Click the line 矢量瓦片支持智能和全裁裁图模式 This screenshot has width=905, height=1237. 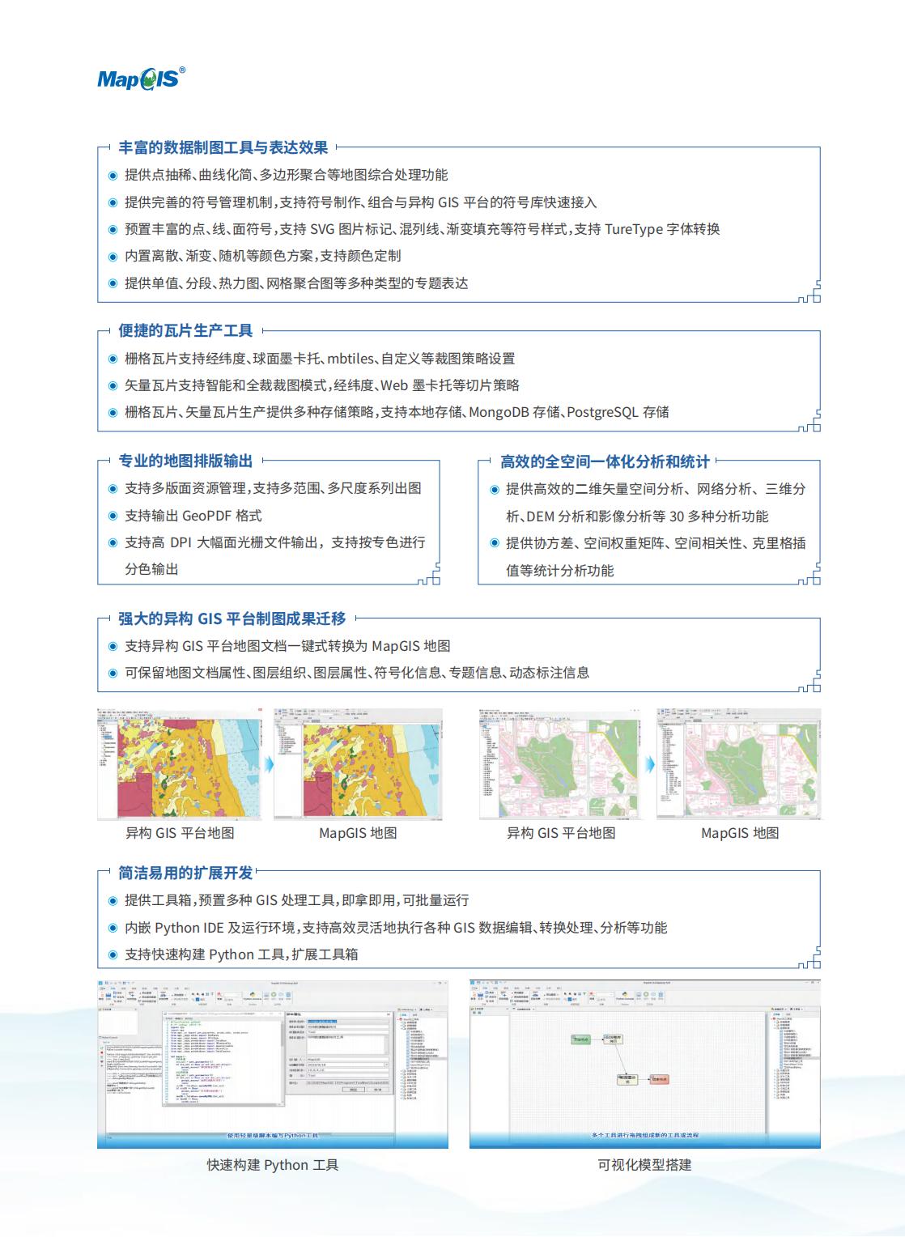(322, 385)
